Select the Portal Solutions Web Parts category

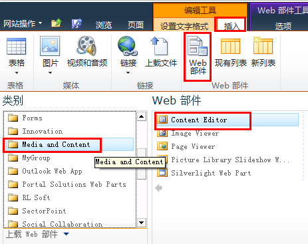pyautogui.click(x=74, y=184)
